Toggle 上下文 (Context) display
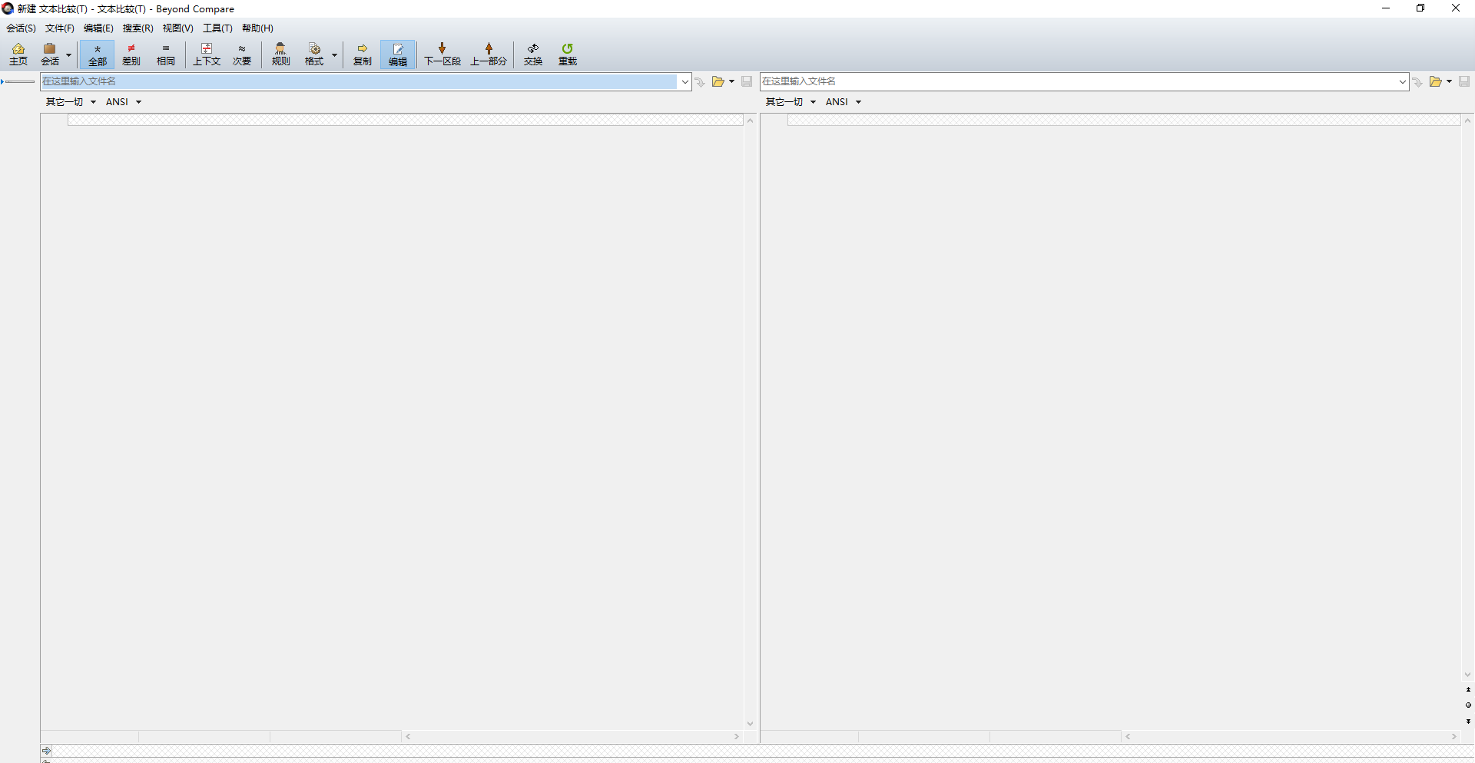Image resolution: width=1475 pixels, height=763 pixels. coord(207,54)
